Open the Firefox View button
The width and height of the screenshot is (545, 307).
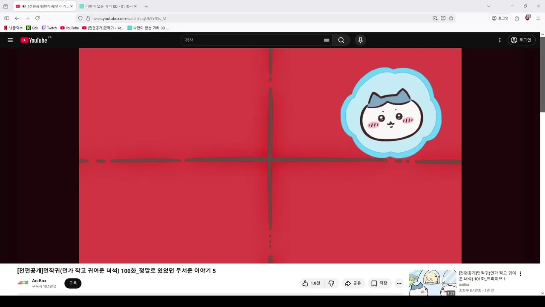(6, 6)
